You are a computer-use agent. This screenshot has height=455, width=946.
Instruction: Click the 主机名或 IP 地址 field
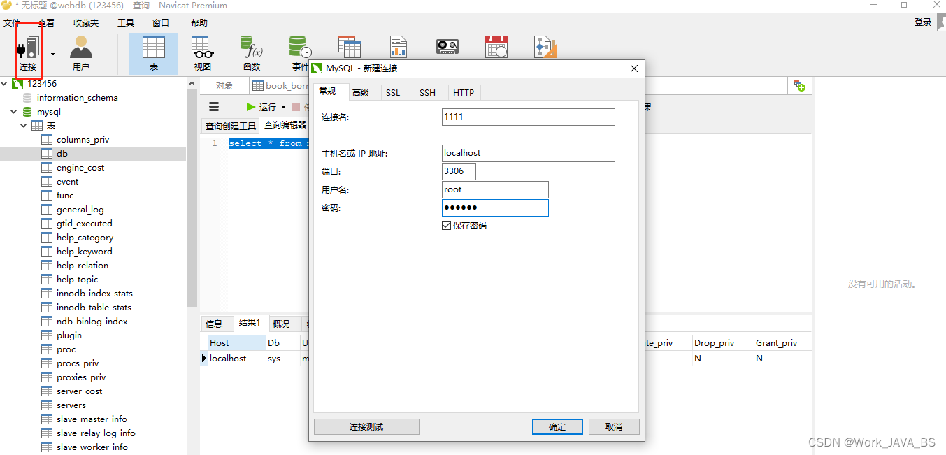pyautogui.click(x=529, y=153)
